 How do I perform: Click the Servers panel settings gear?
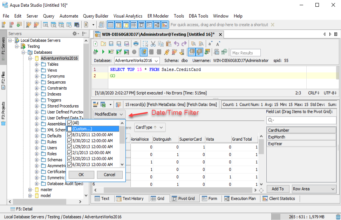pos(75,34)
